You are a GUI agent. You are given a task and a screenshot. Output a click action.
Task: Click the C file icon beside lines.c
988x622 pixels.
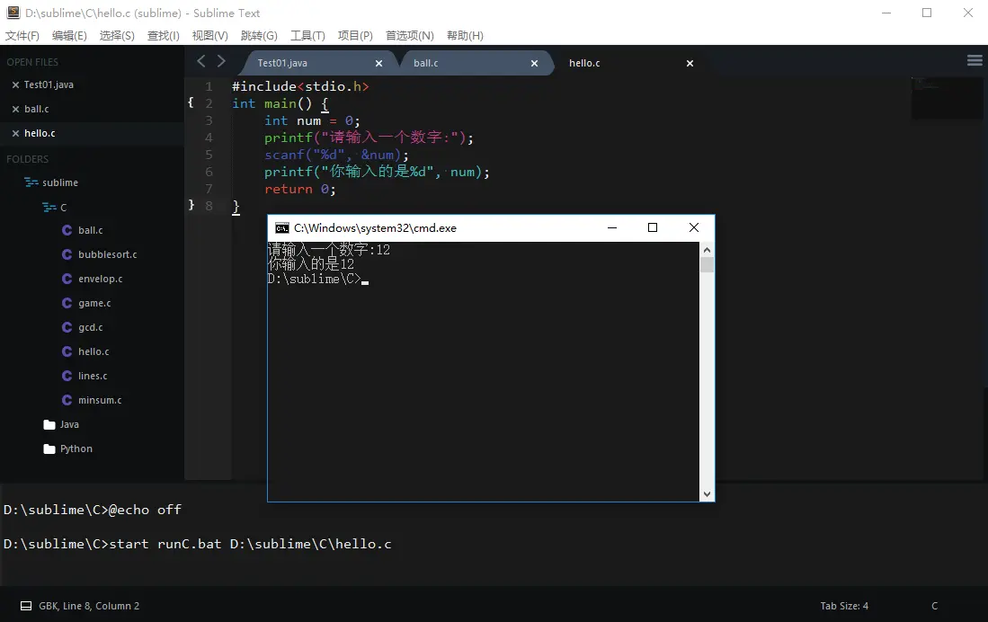(x=67, y=377)
